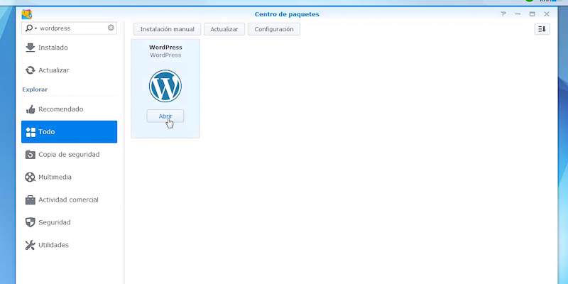Close the Centro de paquetes window
The image size is (568, 284).
click(547, 14)
